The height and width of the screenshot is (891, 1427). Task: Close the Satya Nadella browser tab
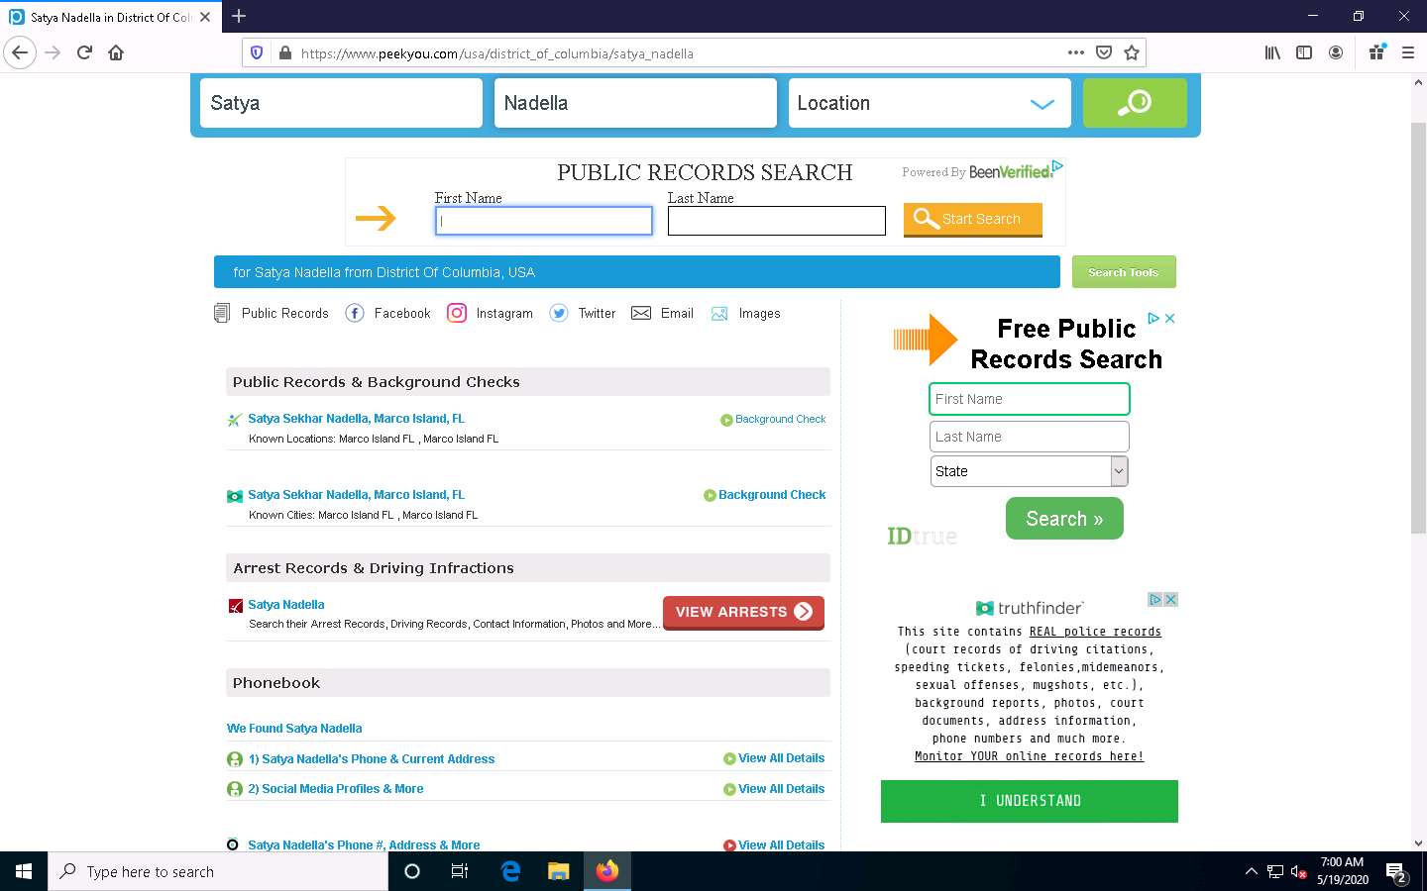205,17
